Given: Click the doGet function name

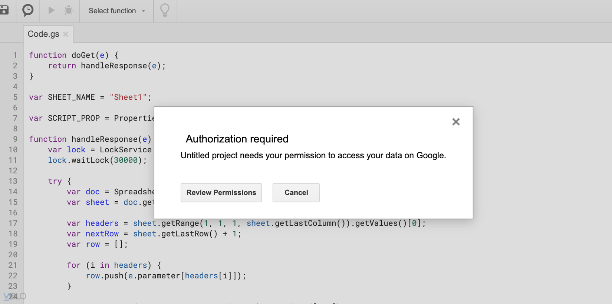Looking at the screenshot, I should click(x=83, y=55).
